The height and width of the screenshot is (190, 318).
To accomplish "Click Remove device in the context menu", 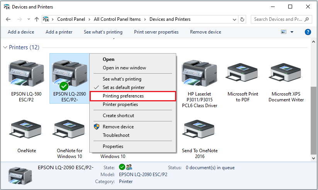I will pos(118,127).
